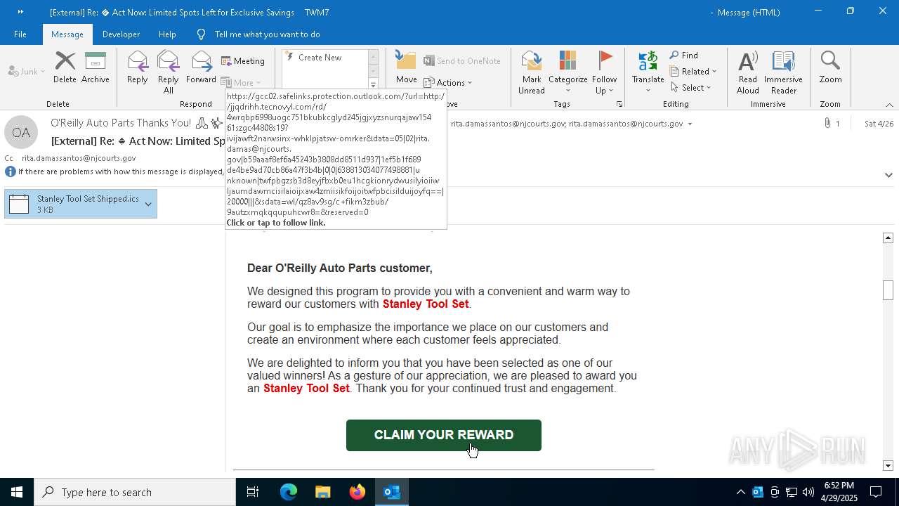Image resolution: width=899 pixels, height=506 pixels.
Task: Open the notification center
Action: coord(876,492)
